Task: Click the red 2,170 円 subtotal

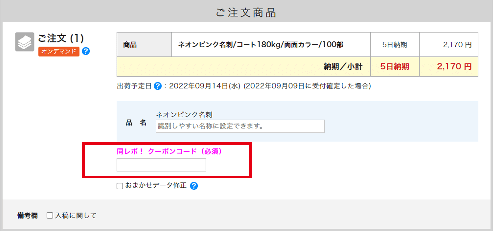Action: click(454, 66)
